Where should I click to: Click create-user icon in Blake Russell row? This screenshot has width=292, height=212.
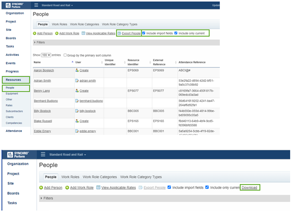[x=77, y=121]
